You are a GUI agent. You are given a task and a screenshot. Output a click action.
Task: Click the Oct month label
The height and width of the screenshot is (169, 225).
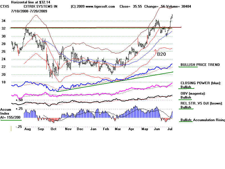(53, 129)
